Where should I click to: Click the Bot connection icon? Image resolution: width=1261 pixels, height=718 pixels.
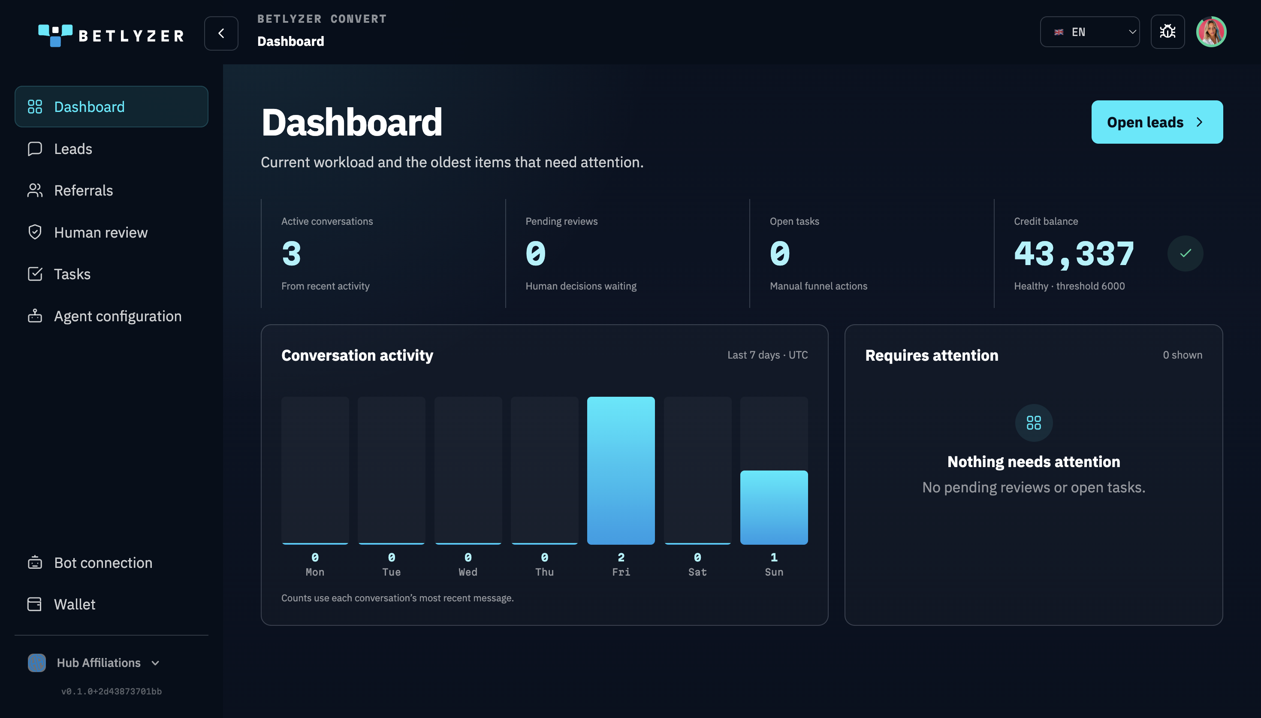click(35, 562)
